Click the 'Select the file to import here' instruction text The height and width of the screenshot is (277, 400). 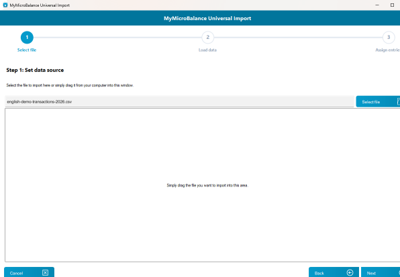click(x=70, y=85)
